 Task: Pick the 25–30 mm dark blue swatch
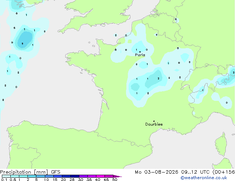click(x=75, y=176)
